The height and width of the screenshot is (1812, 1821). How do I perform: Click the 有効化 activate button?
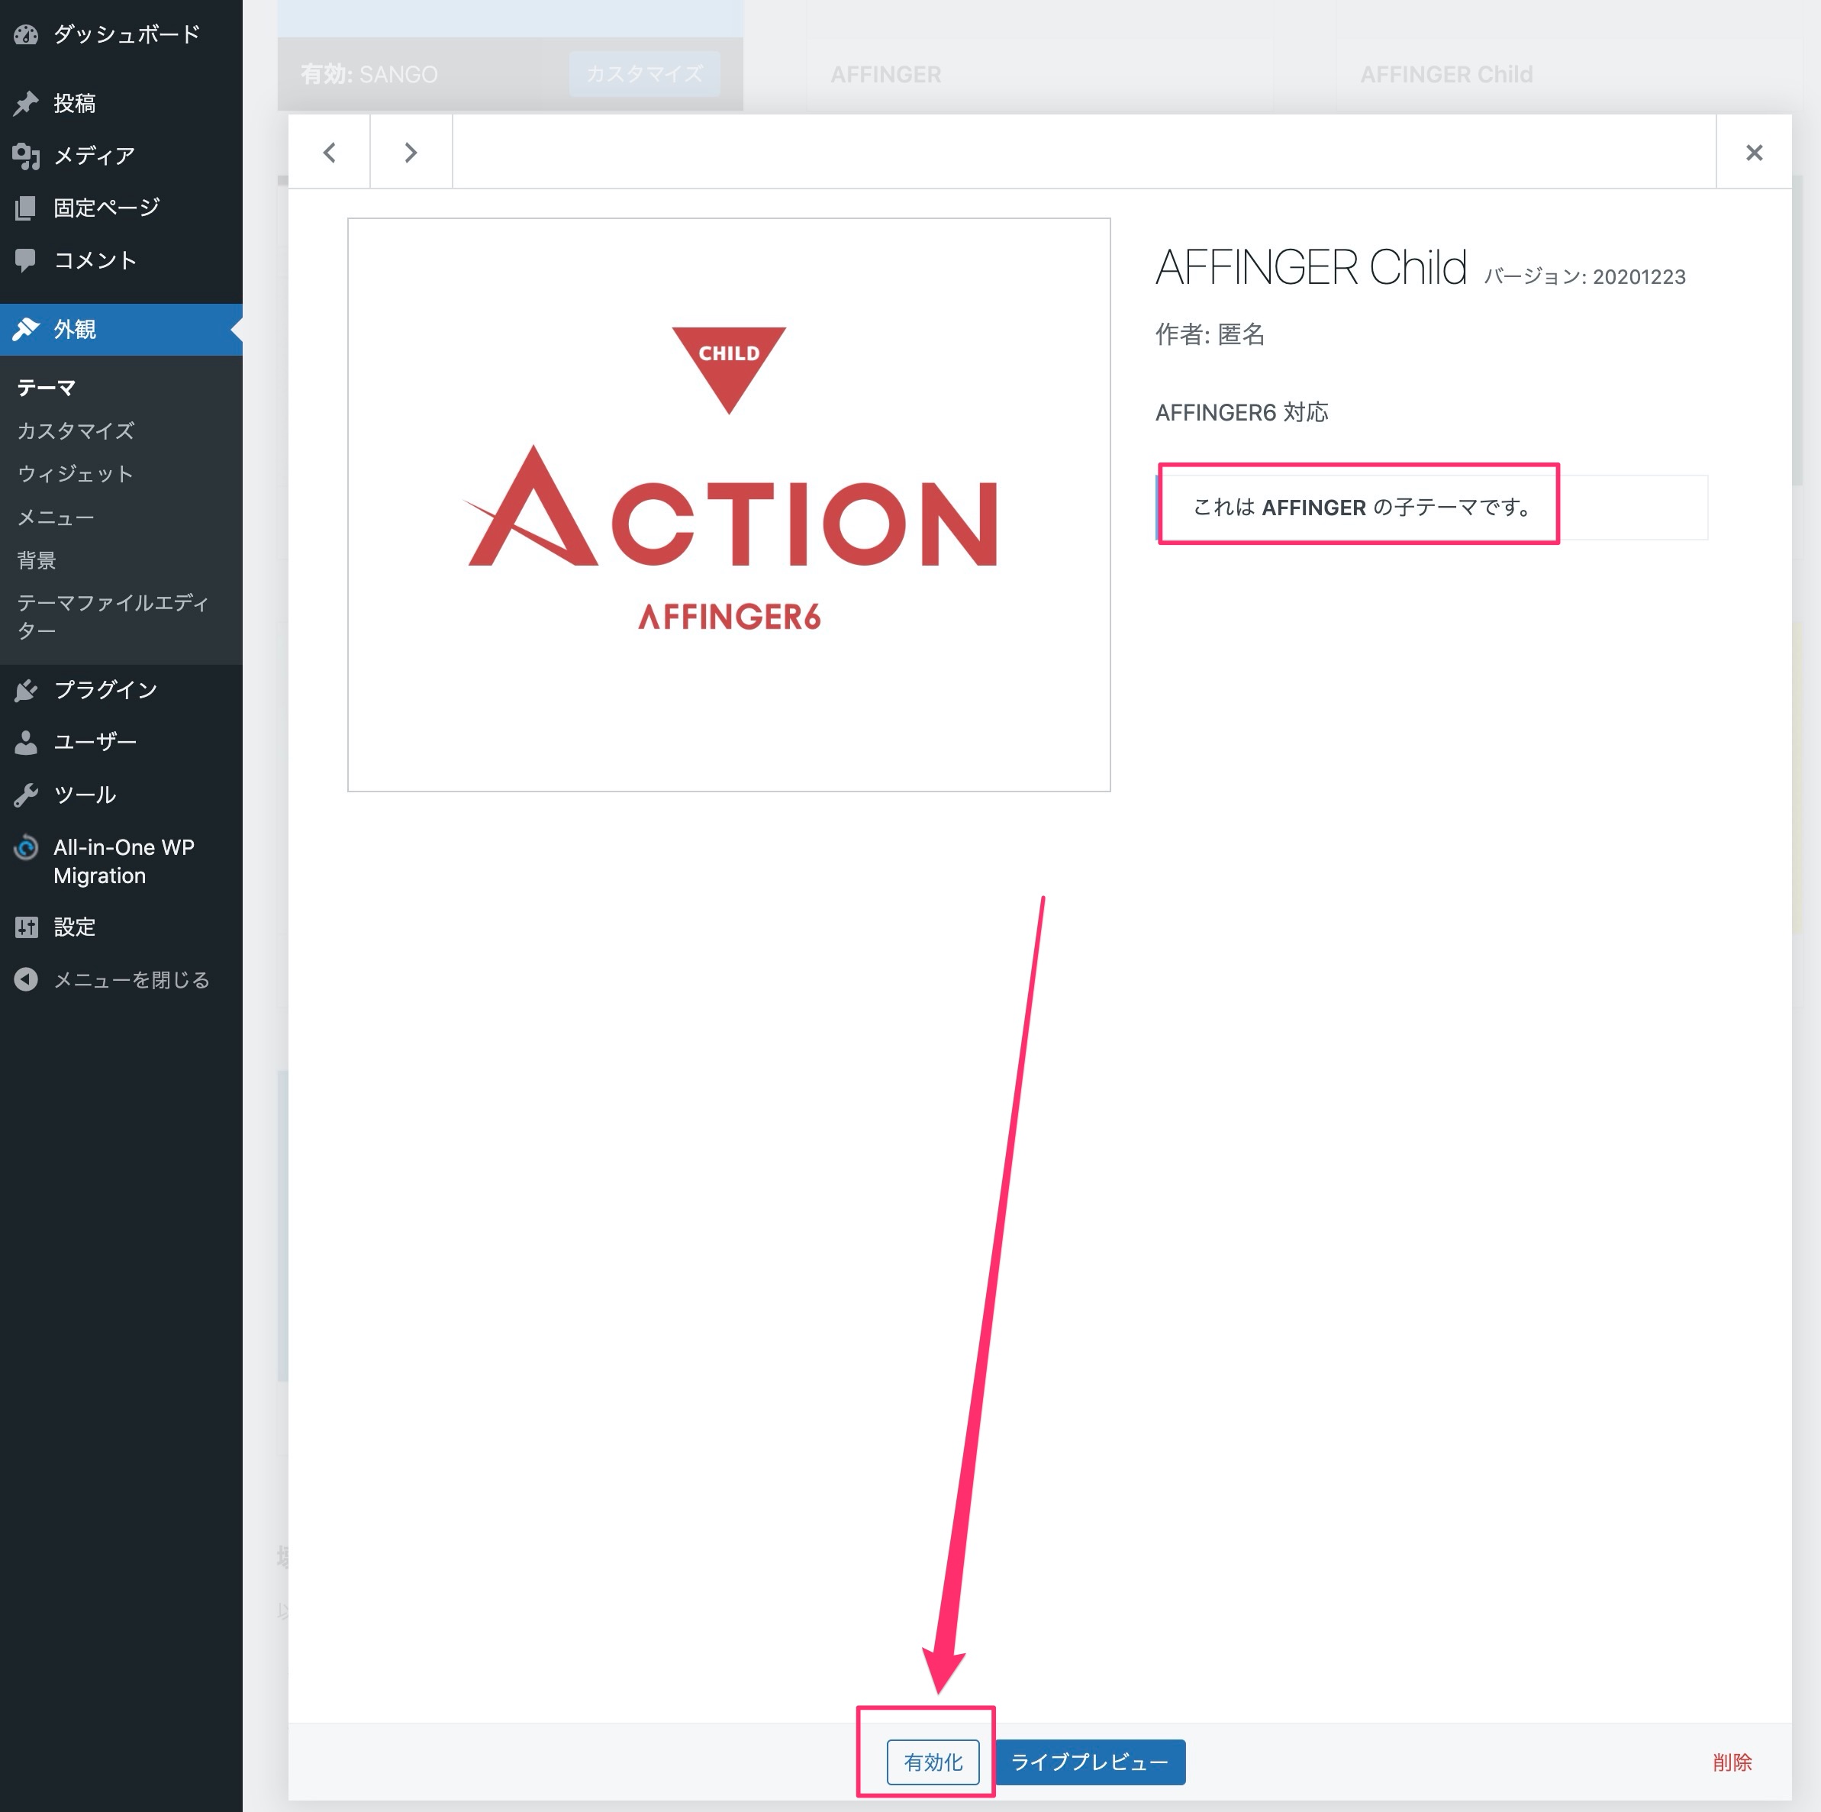point(933,1762)
